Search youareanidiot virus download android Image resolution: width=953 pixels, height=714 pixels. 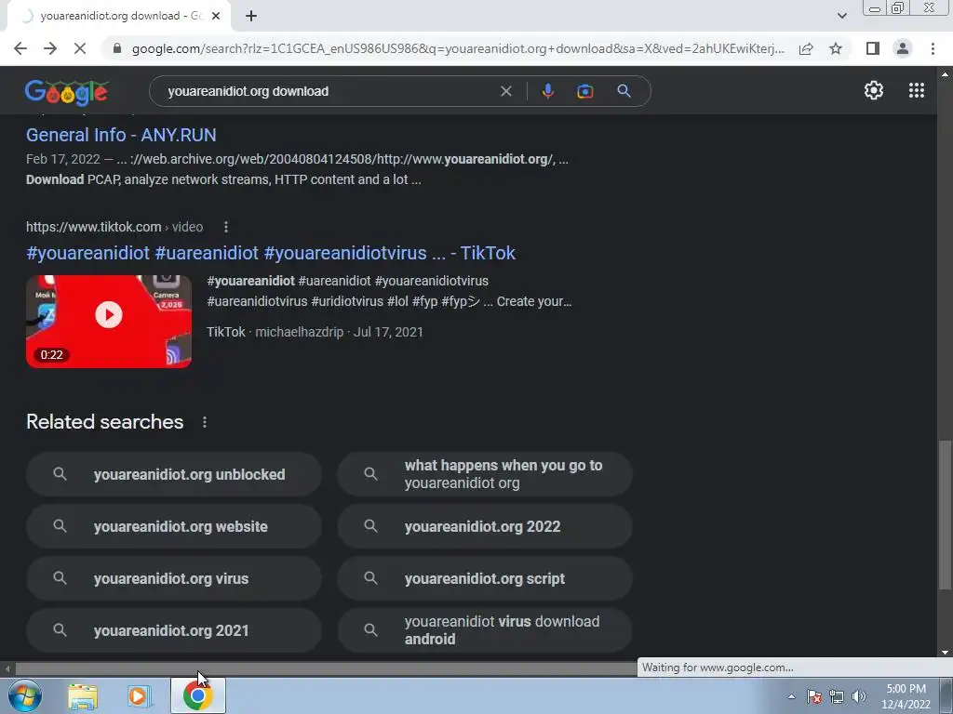pos(485,630)
